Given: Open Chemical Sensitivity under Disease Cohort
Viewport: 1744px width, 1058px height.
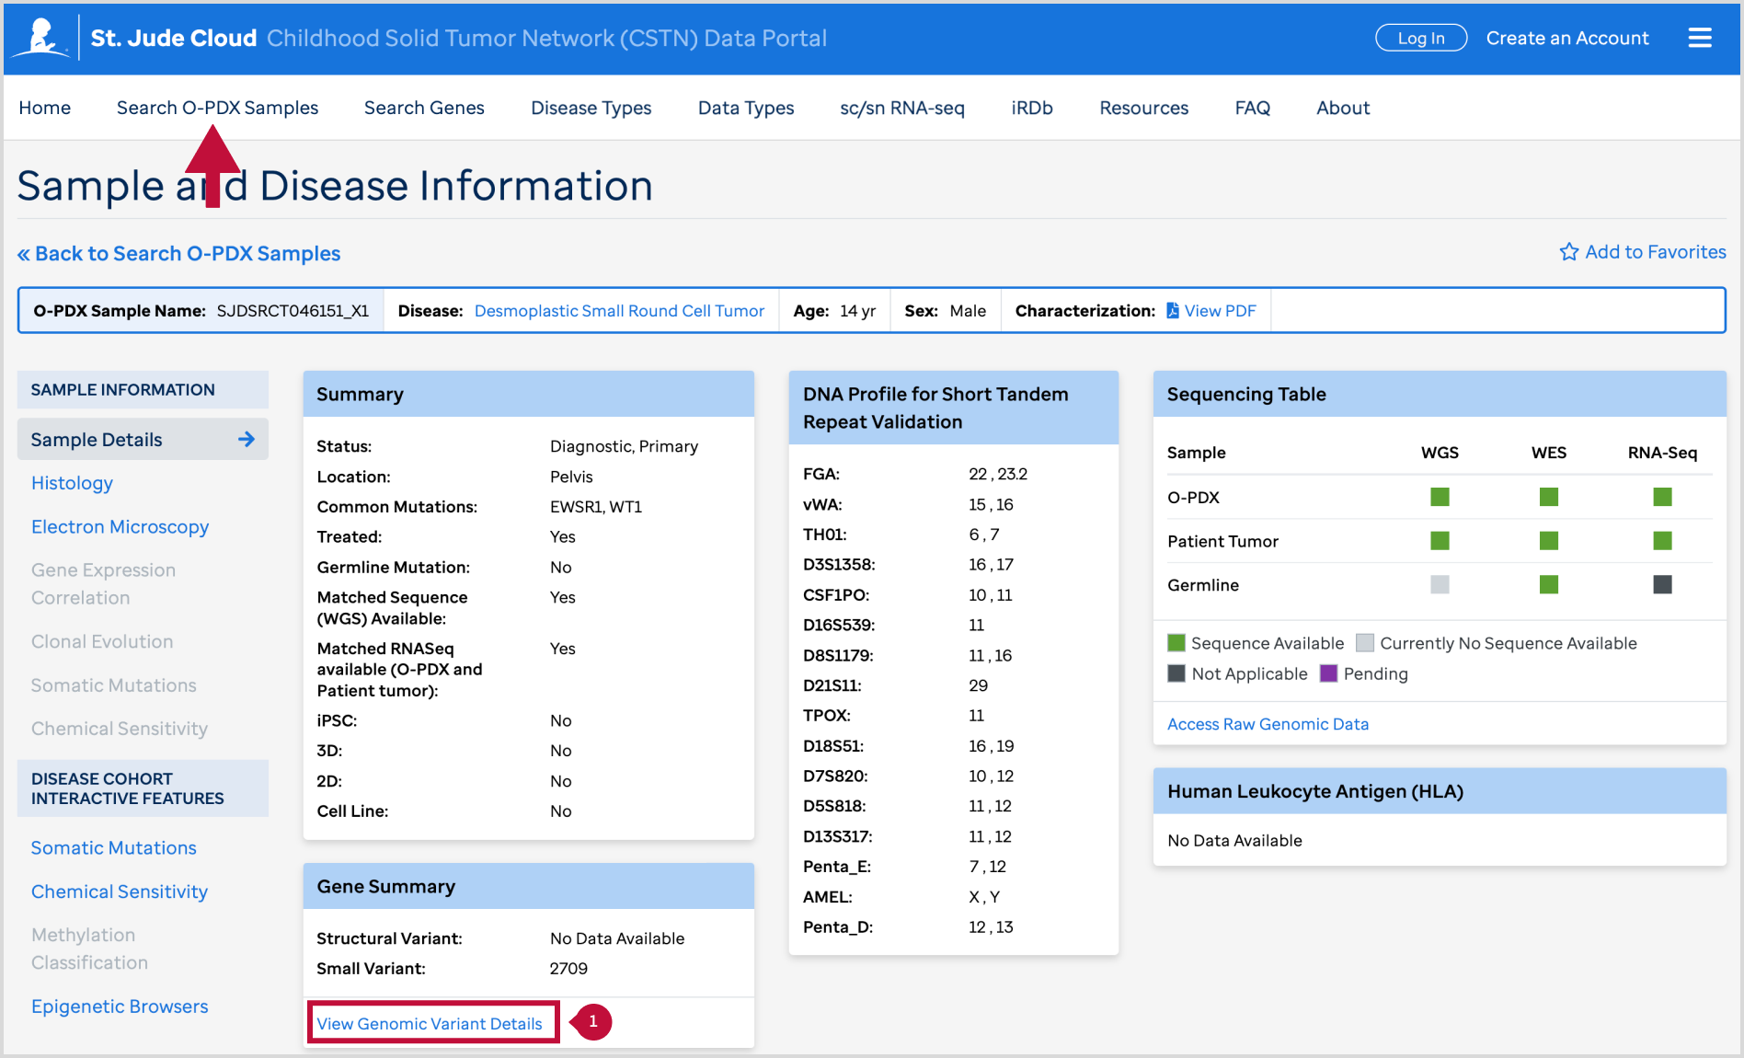Looking at the screenshot, I should (x=120, y=891).
